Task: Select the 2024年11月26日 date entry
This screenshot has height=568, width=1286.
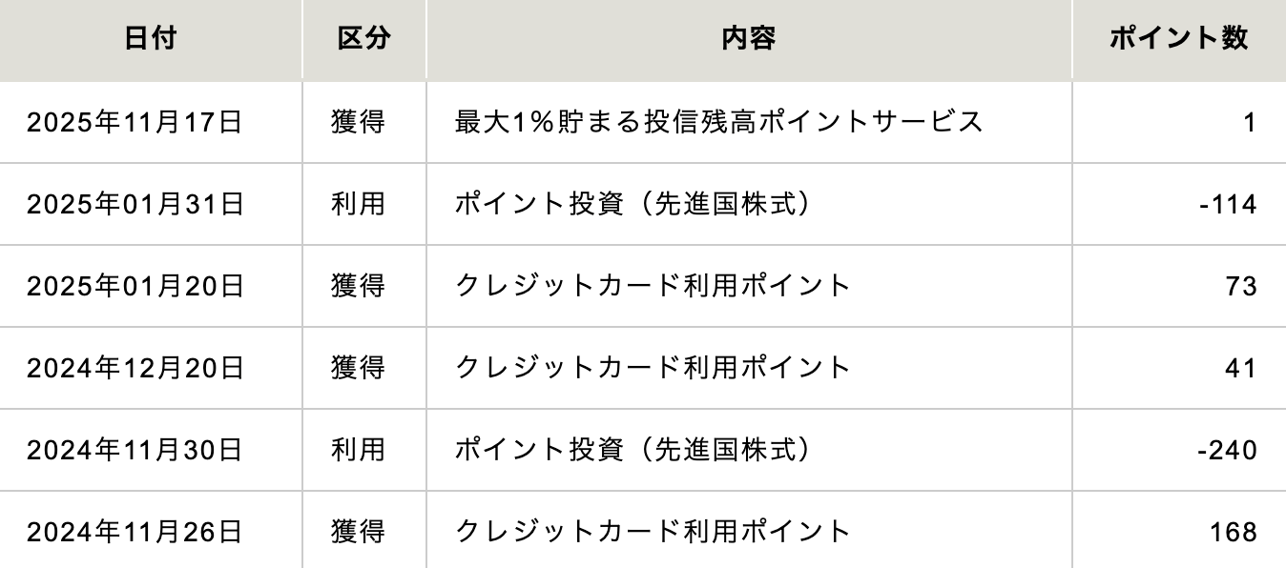Action: pyautogui.click(x=135, y=532)
